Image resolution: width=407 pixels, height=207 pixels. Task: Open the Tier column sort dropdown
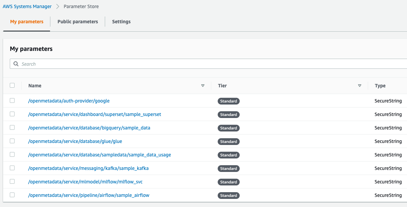coord(360,86)
